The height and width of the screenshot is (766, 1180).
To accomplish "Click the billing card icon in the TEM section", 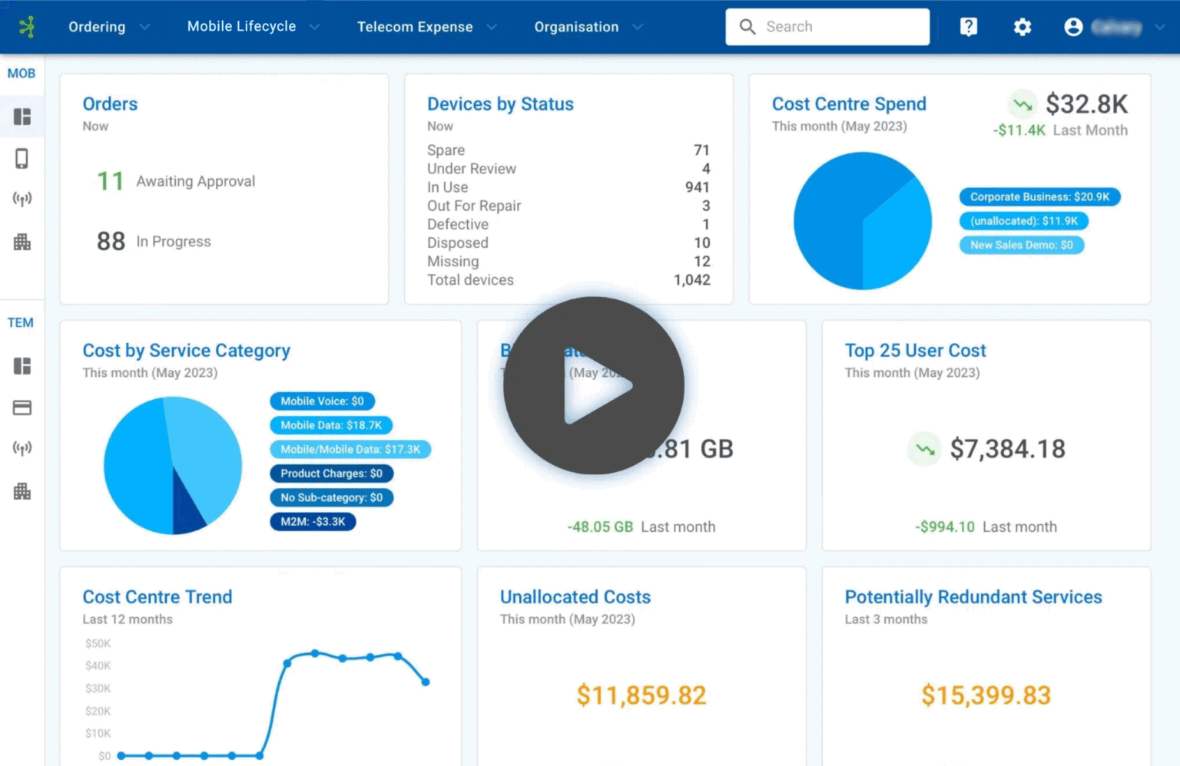I will pyautogui.click(x=22, y=408).
